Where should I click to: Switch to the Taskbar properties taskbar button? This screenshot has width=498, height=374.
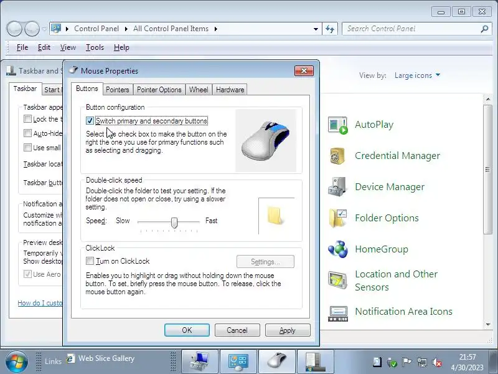[x=316, y=362]
